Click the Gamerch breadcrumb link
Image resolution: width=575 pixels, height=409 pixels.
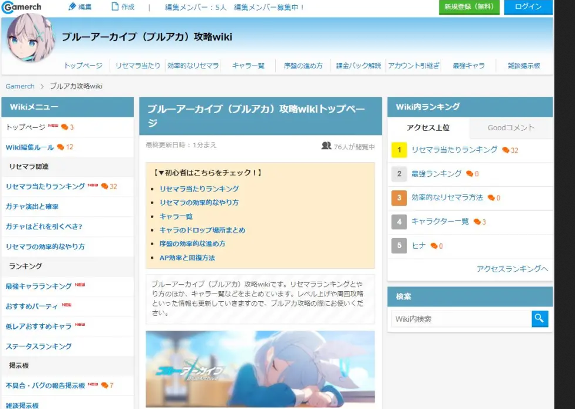(20, 87)
